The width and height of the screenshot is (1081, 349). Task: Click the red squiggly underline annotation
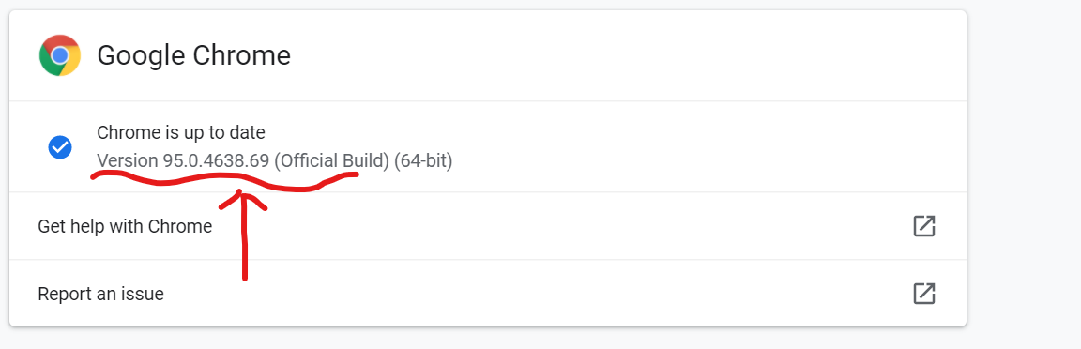click(x=225, y=181)
